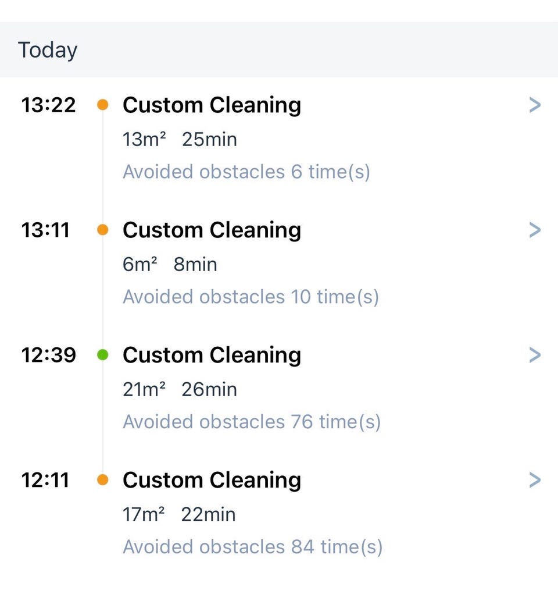This screenshot has width=558, height=608.
Task: Expand the 13:11 cleaning record arrow
Action: [535, 230]
